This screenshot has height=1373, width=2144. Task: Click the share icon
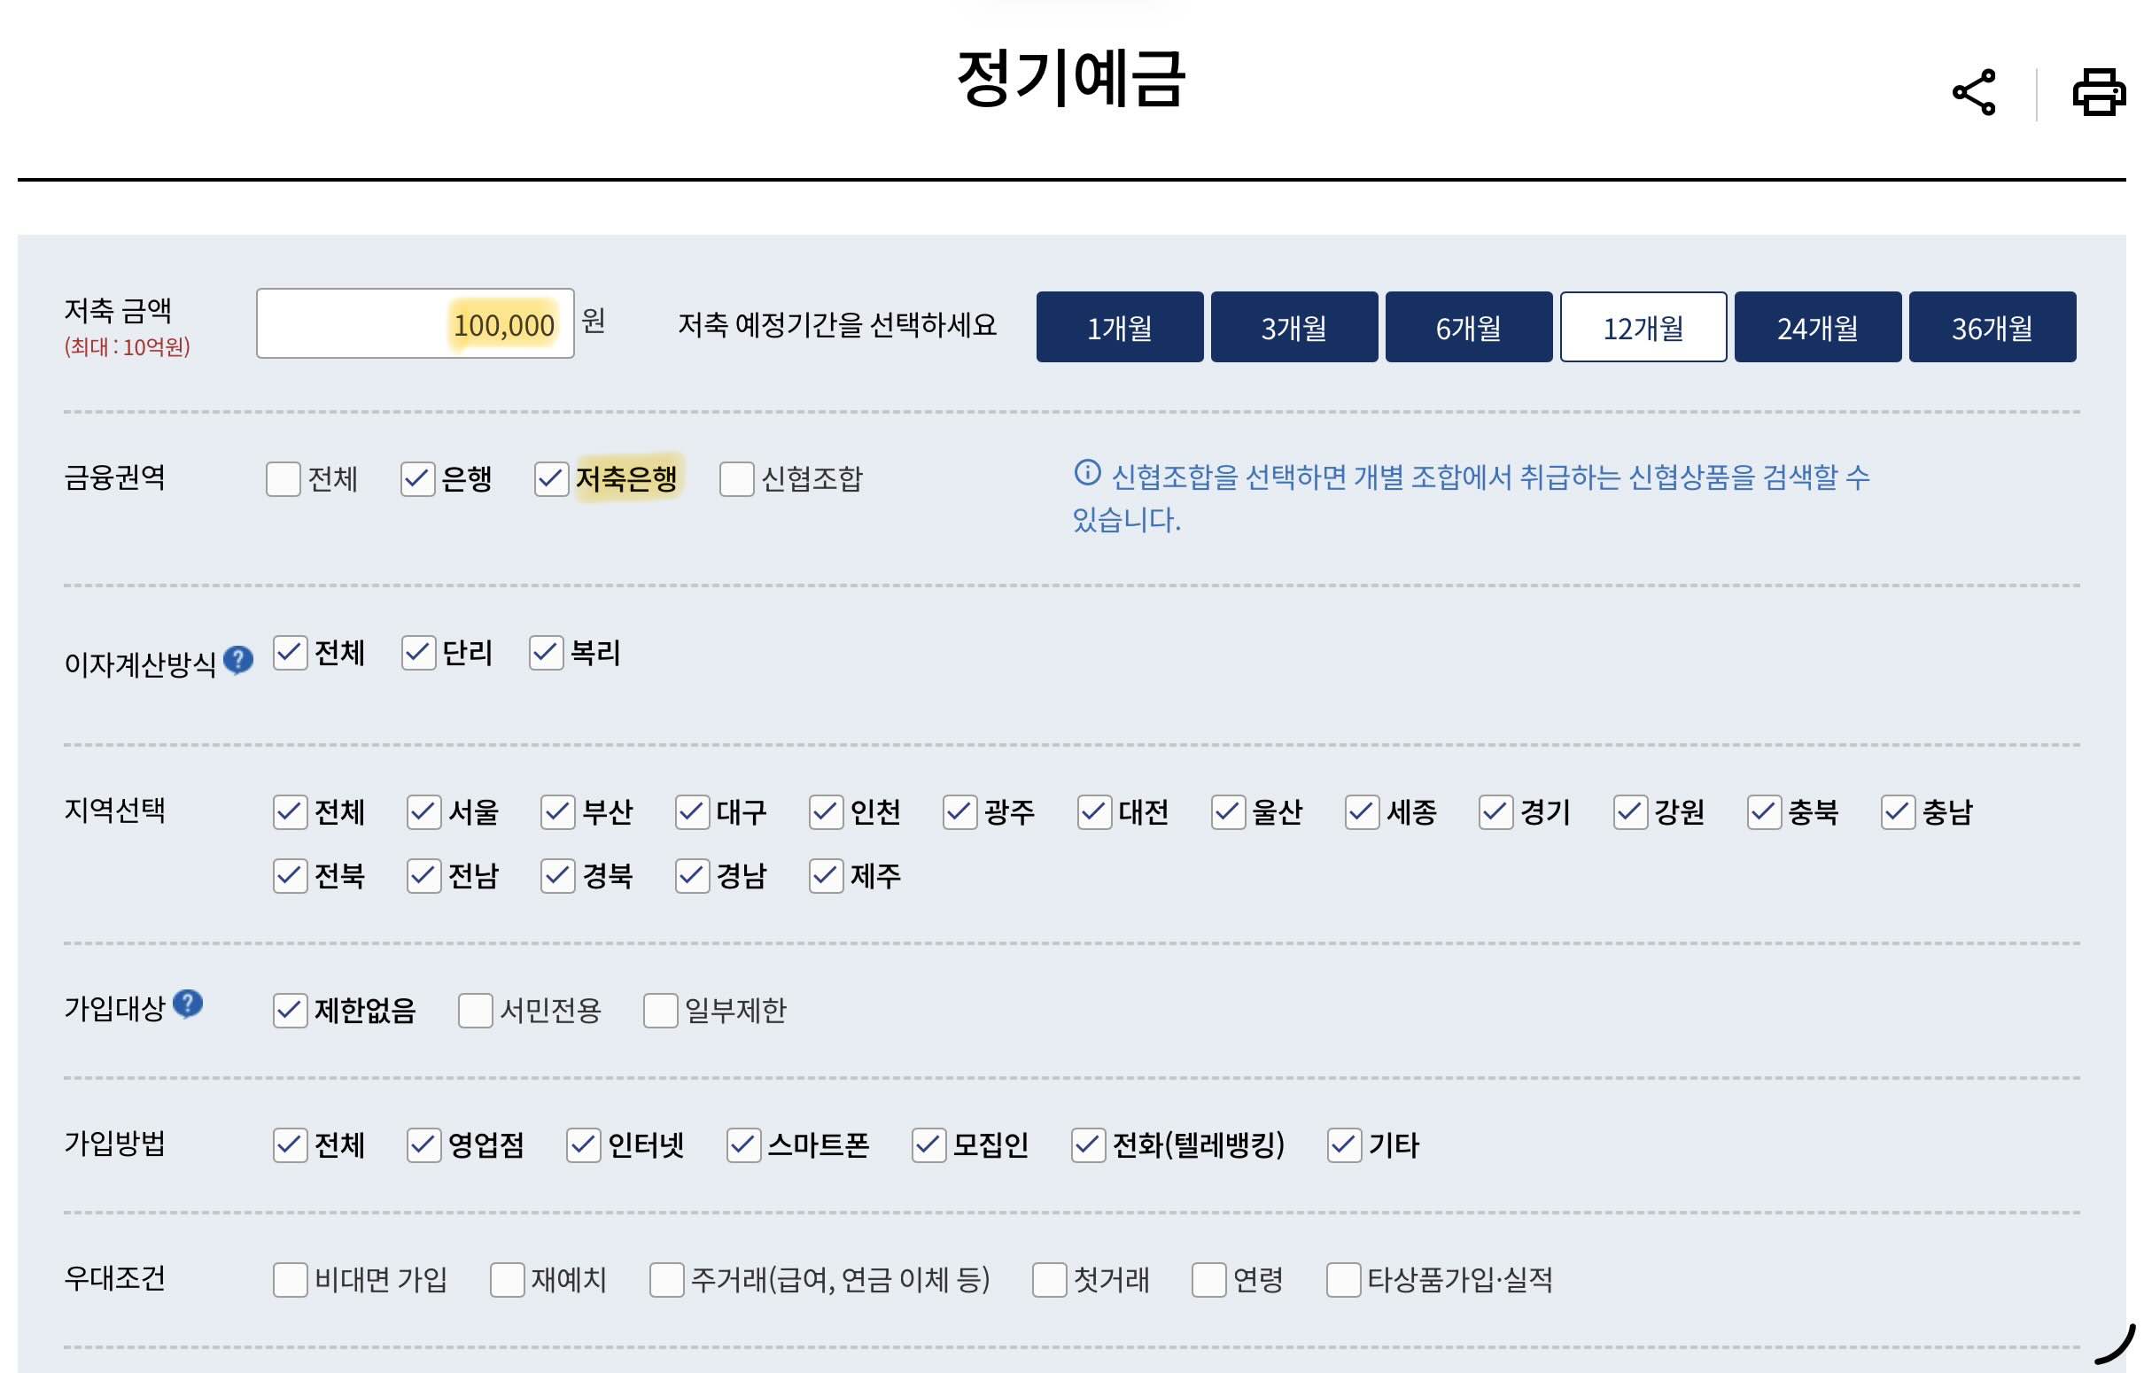point(1973,93)
